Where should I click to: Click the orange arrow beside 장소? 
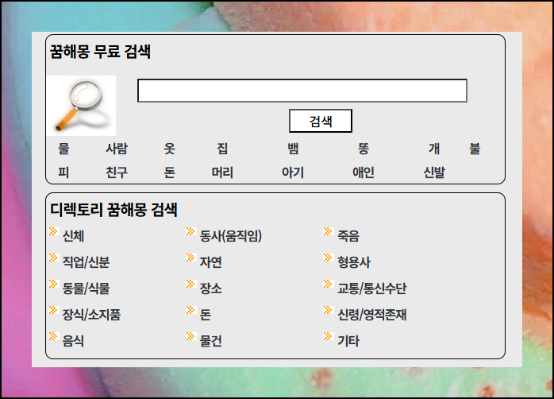[x=190, y=284]
